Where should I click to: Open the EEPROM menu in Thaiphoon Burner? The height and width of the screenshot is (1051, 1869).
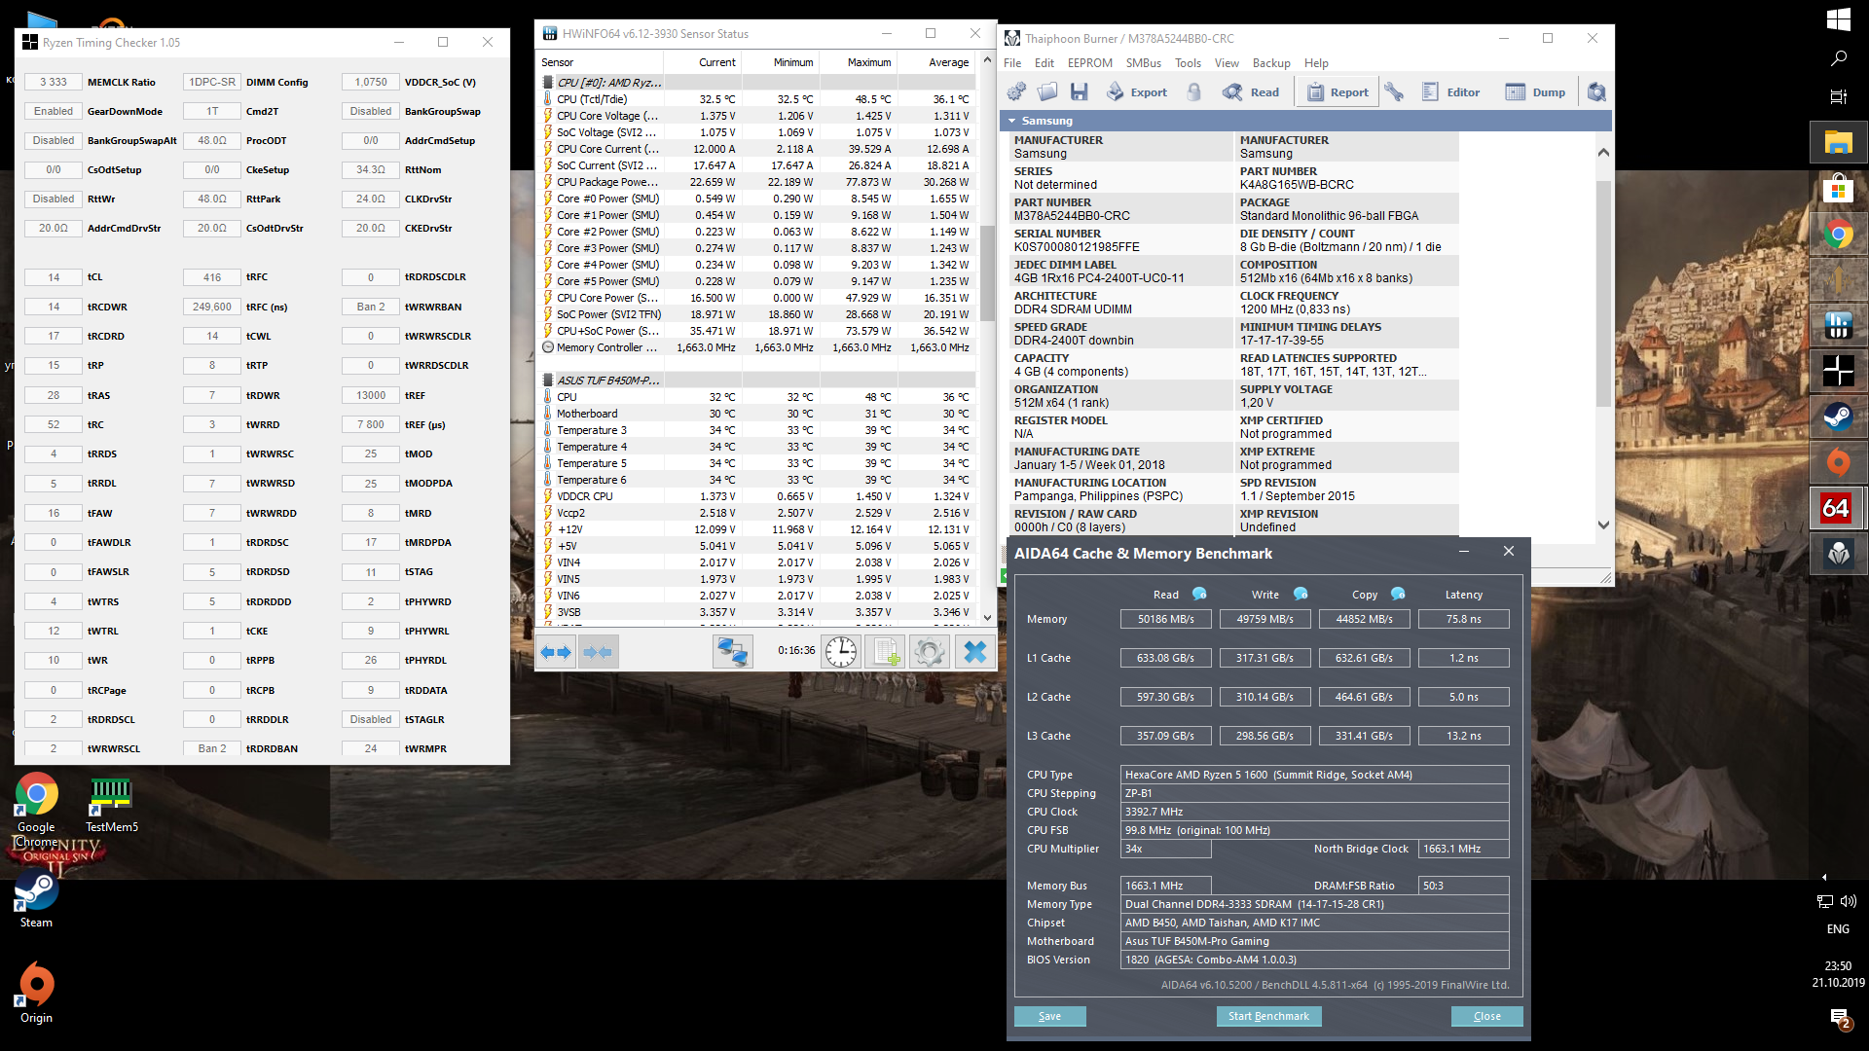click(x=1090, y=63)
